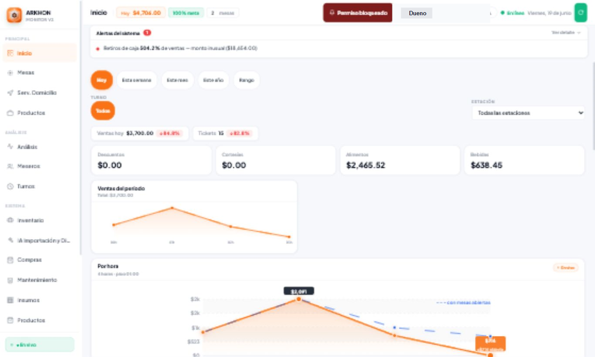Click the Meseros sidebar icon
The width and height of the screenshot is (595, 357).
(11, 166)
